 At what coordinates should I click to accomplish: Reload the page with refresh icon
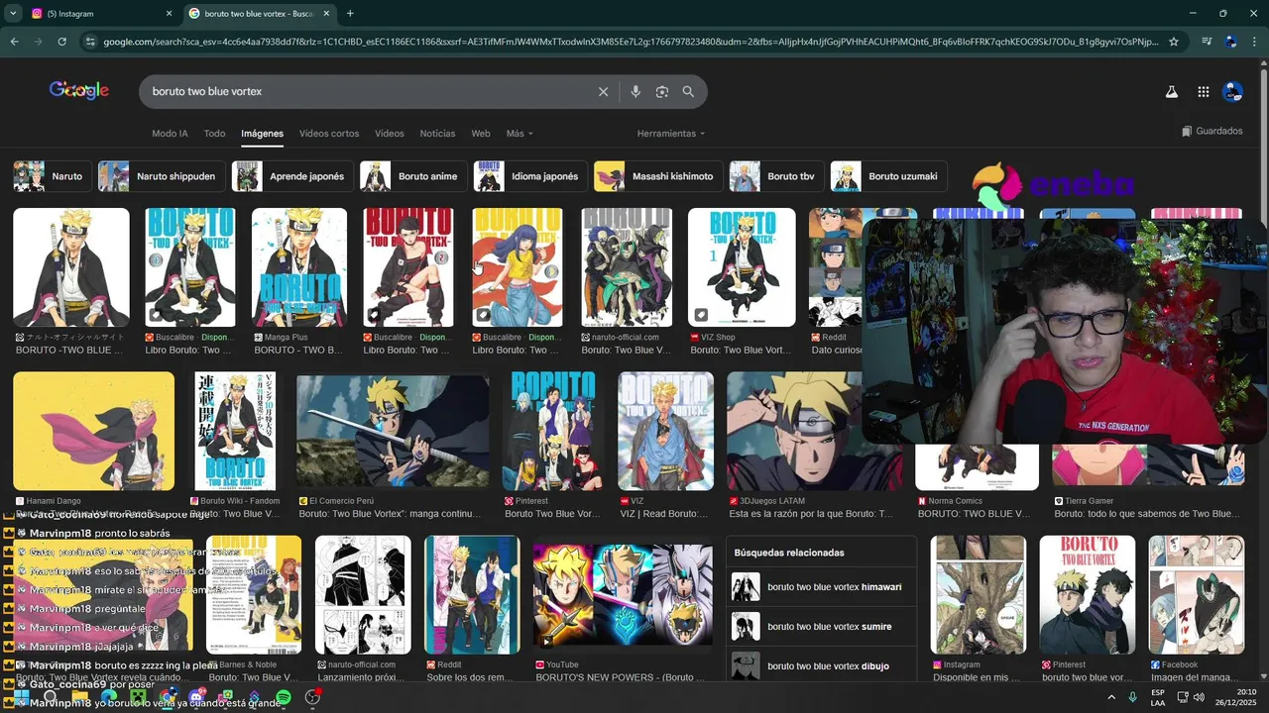[x=61, y=42]
